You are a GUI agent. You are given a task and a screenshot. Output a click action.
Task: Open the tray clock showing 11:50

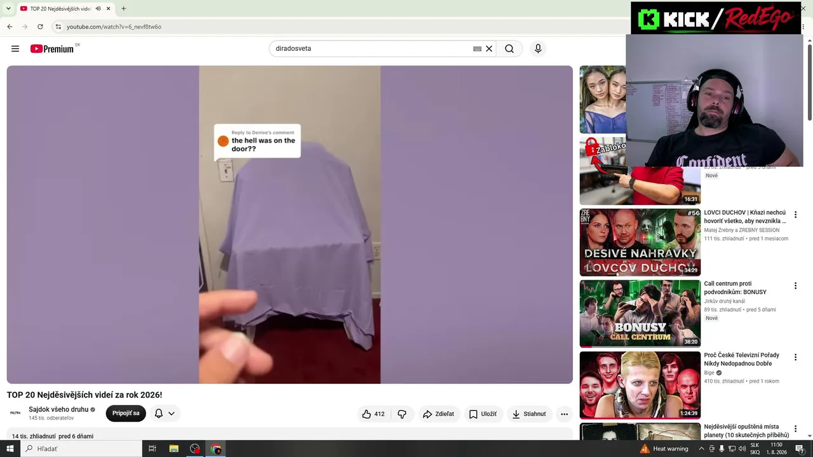[777, 449]
